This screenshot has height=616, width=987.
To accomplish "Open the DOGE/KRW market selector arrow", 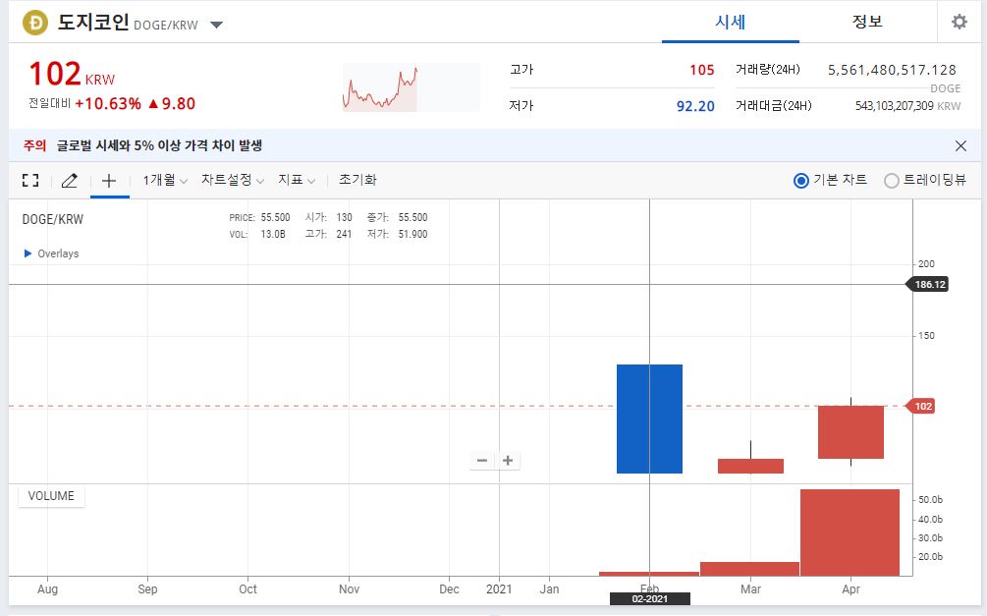I will 216,26.
